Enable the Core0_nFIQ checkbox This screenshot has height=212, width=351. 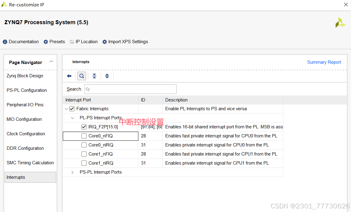click(84, 136)
